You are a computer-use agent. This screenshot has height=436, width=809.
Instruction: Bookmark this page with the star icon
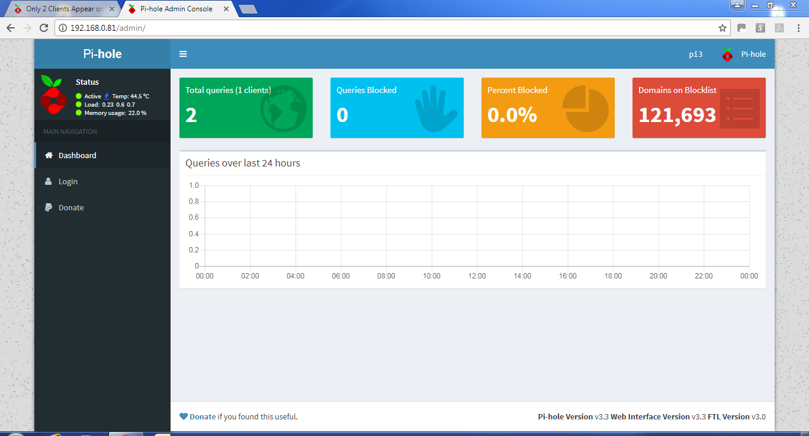723,28
